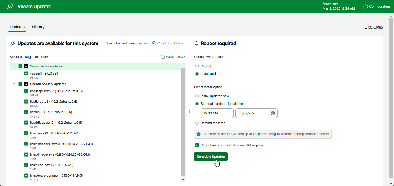Select the Reboot radio option

click(x=197, y=66)
